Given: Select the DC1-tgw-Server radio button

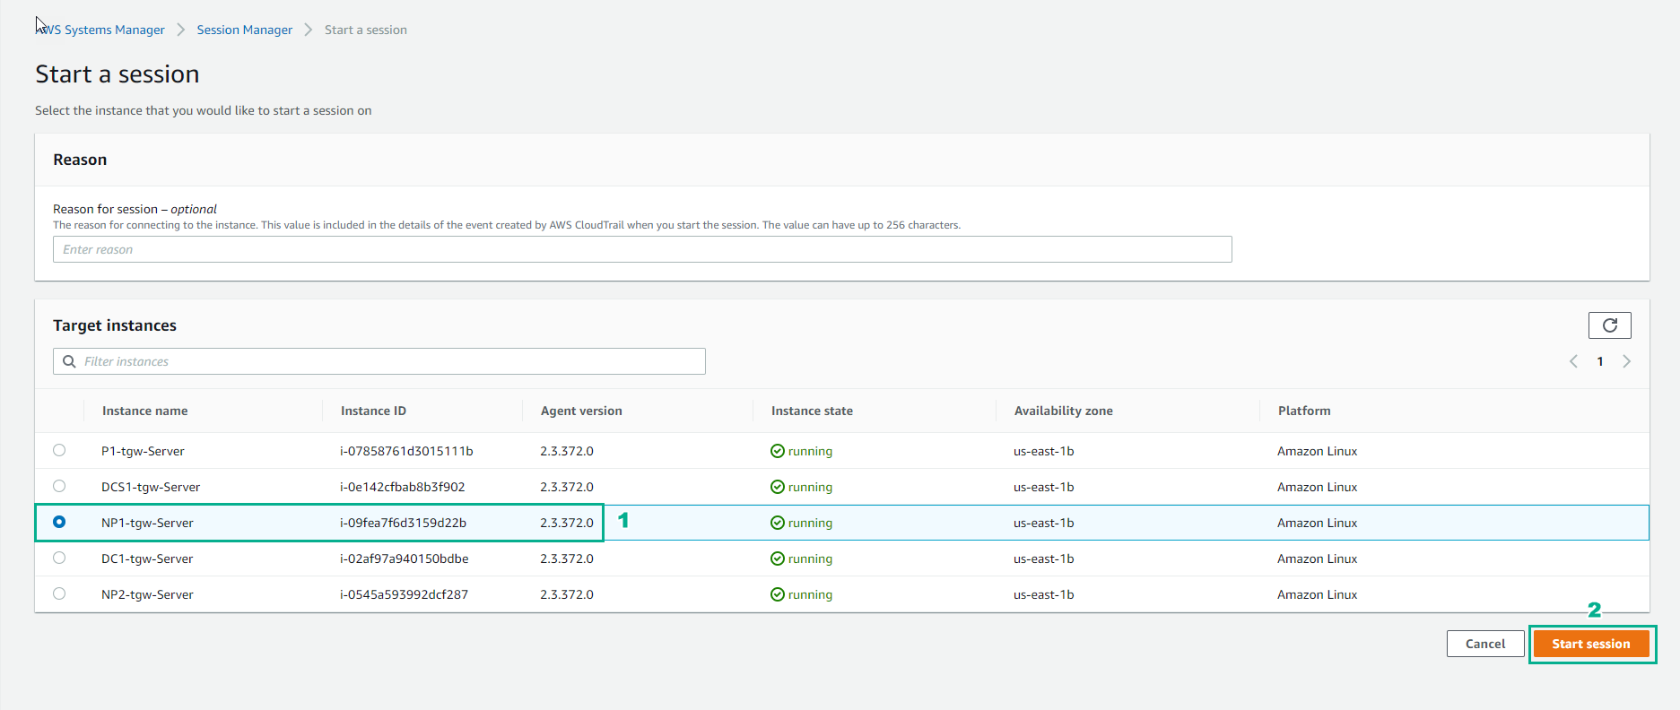Looking at the screenshot, I should point(59,558).
